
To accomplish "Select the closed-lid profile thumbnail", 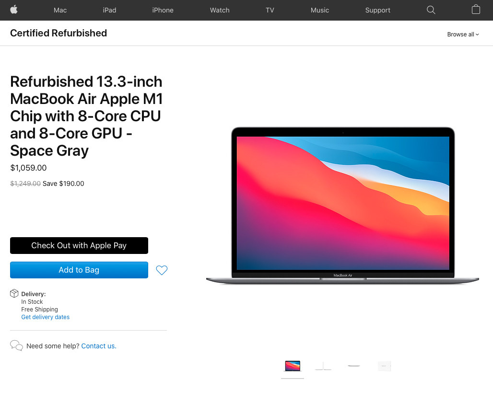I will (354, 366).
